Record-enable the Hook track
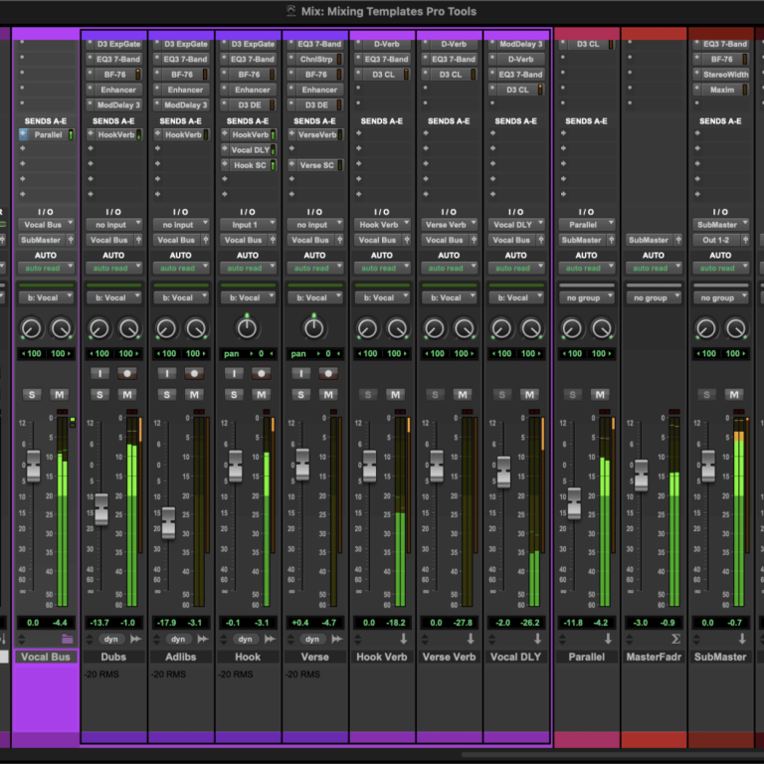 point(262,374)
